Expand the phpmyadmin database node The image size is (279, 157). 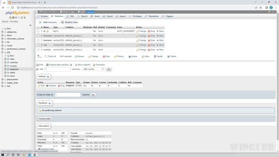pyautogui.click(x=2, y=79)
